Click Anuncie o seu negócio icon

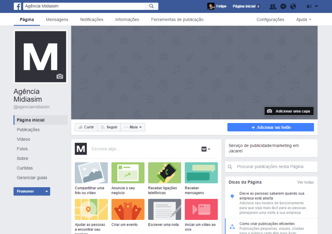tap(128, 173)
